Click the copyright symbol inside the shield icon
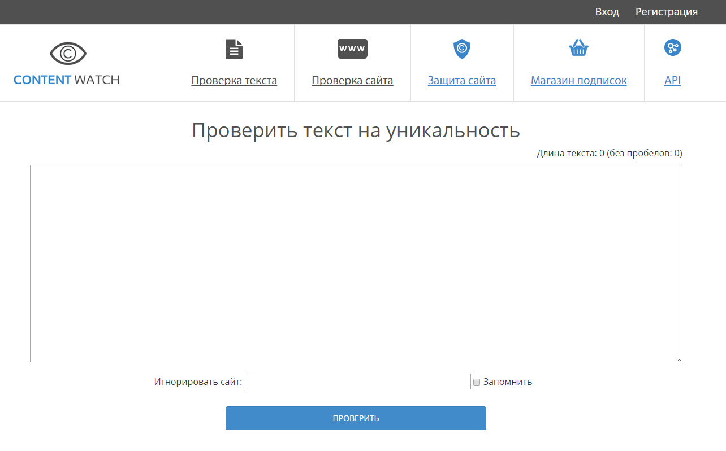726x451 pixels. 462,48
